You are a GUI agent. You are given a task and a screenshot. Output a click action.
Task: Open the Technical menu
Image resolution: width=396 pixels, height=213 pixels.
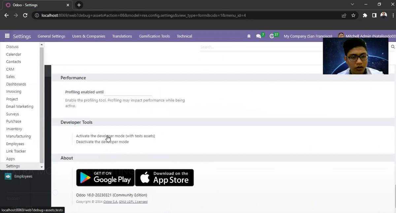click(x=184, y=36)
